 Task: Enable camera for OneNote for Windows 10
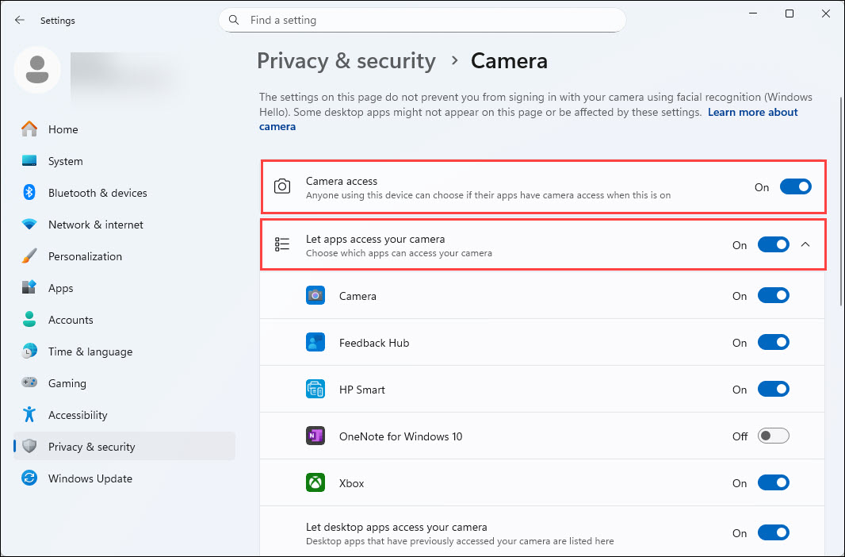coord(773,436)
